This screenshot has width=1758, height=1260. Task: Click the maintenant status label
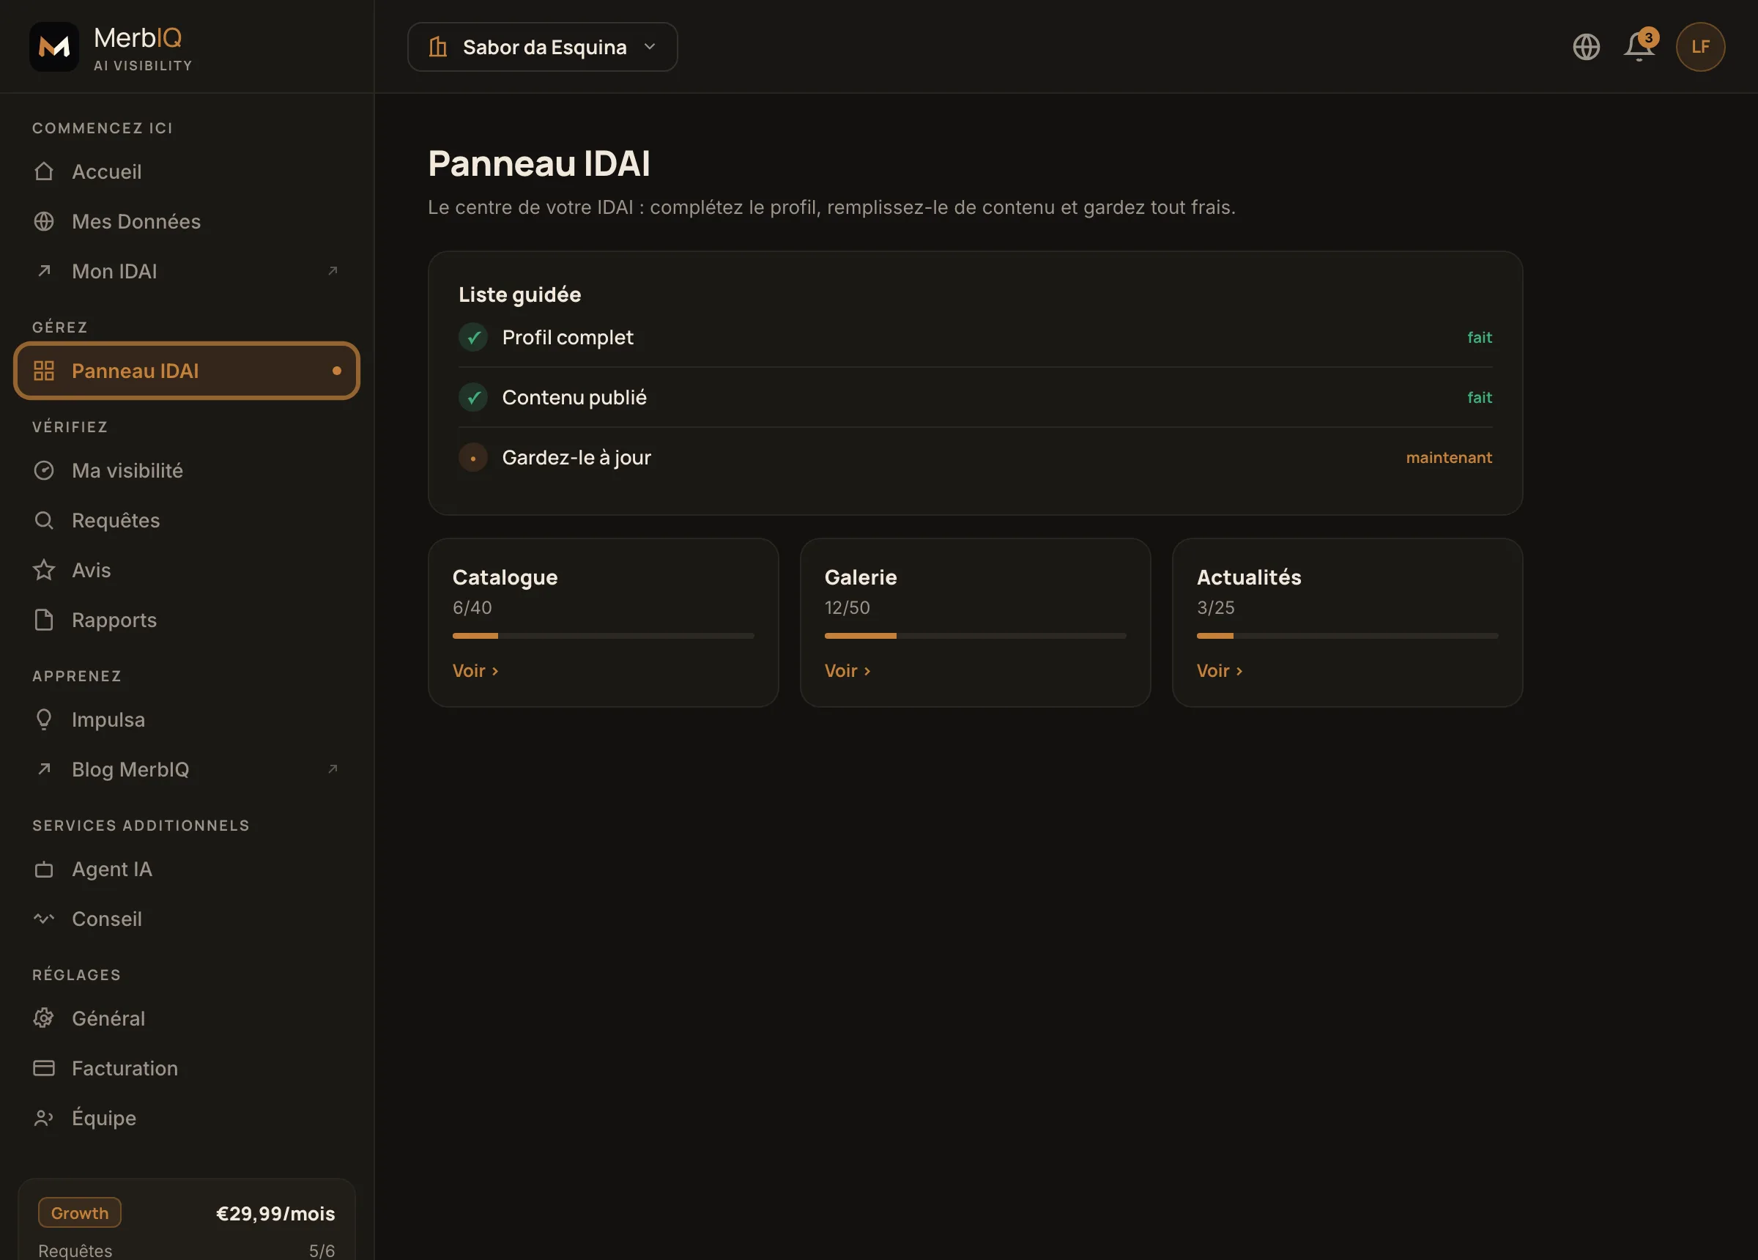click(1449, 457)
